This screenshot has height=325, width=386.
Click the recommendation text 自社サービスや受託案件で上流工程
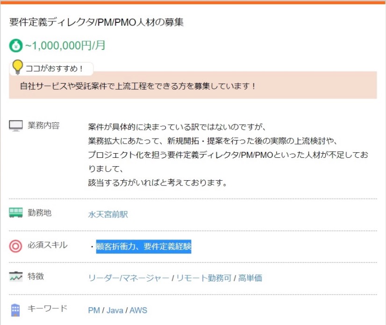tap(83, 86)
